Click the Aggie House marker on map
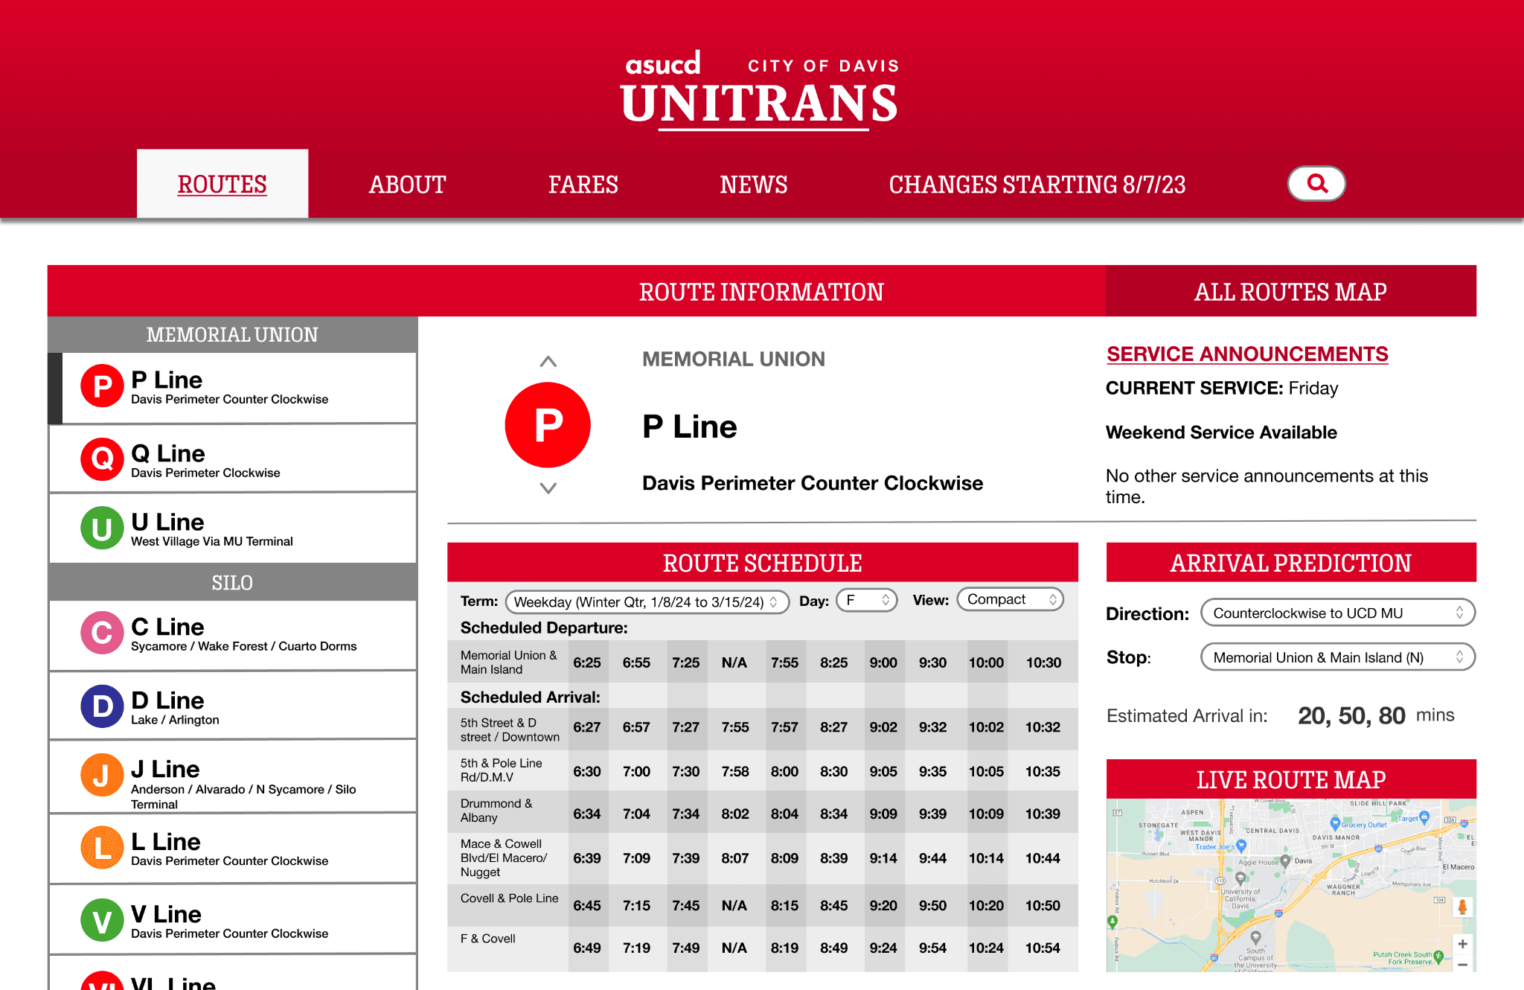 coord(1285,861)
